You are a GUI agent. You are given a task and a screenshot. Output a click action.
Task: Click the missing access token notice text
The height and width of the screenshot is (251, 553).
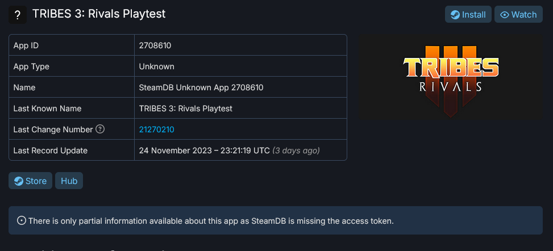pos(211,220)
